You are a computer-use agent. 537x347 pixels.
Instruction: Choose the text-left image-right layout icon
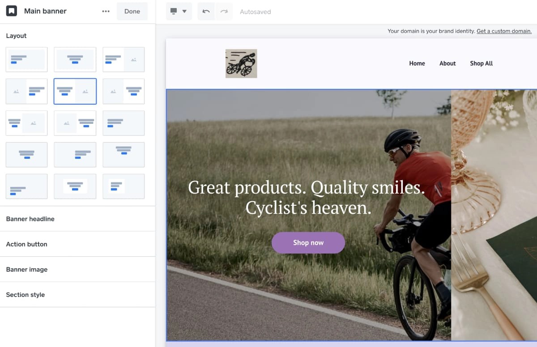tap(26, 123)
